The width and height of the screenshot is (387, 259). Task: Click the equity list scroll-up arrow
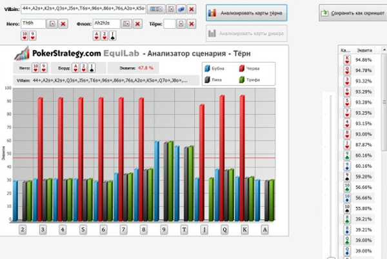[x=384, y=50]
